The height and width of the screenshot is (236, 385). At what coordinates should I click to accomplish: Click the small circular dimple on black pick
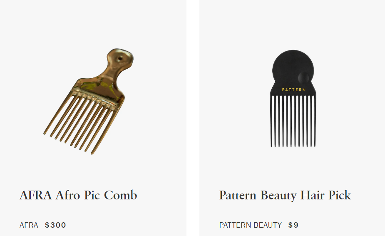304,77
